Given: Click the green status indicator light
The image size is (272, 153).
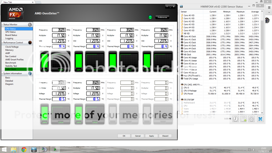Looking at the screenshot, I should (x=150, y=17).
